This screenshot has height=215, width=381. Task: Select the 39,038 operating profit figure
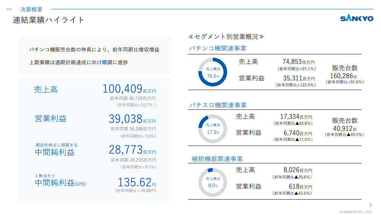coord(125,119)
